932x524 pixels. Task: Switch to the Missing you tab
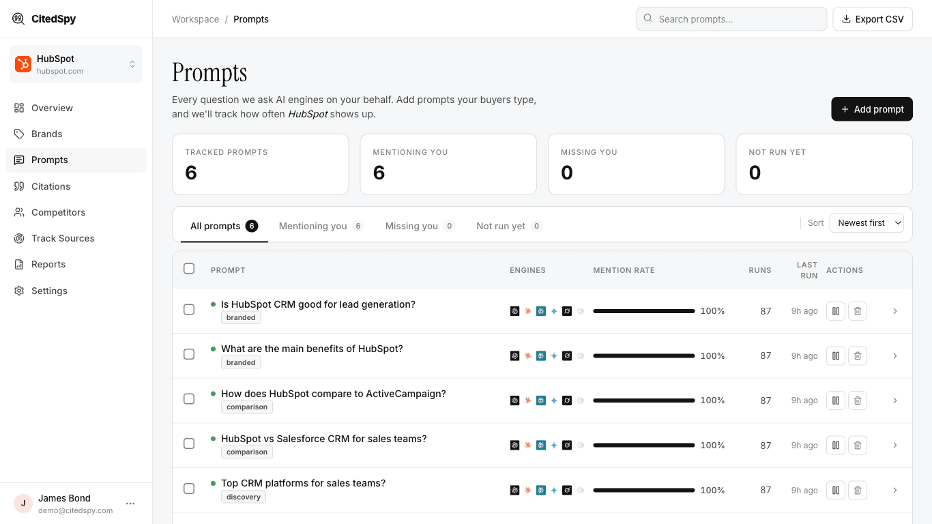click(x=420, y=226)
